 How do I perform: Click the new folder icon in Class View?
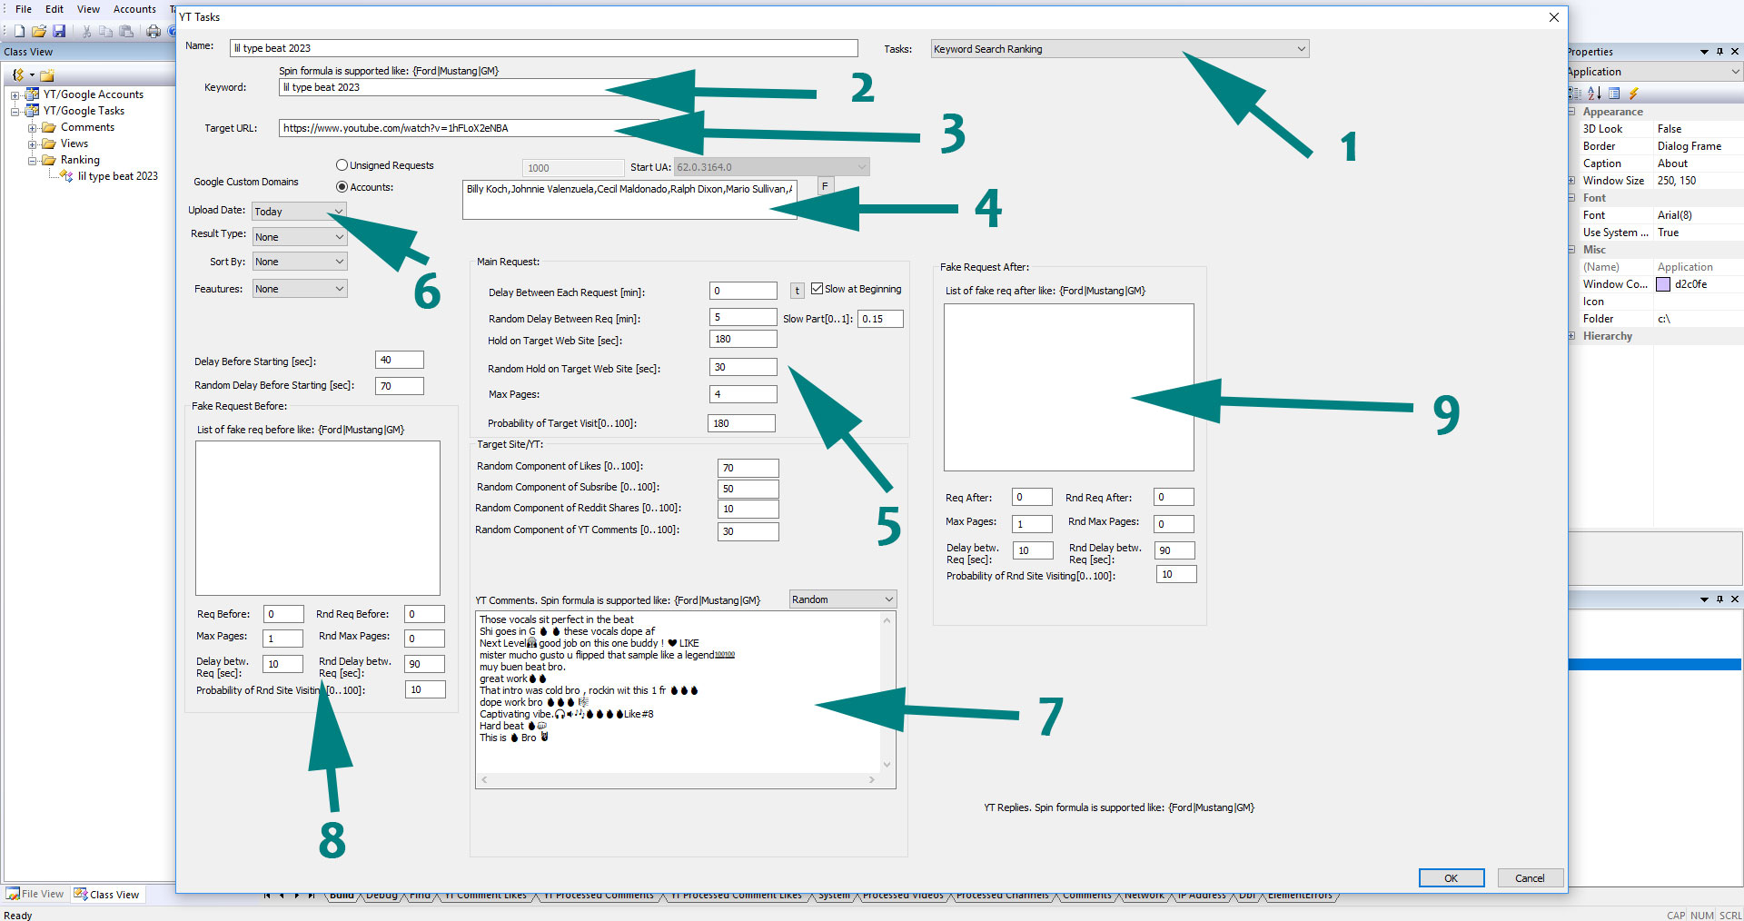(x=47, y=75)
